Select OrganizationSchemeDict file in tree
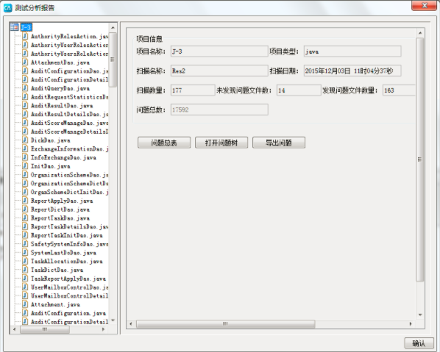This screenshot has height=352, width=440. (70, 183)
